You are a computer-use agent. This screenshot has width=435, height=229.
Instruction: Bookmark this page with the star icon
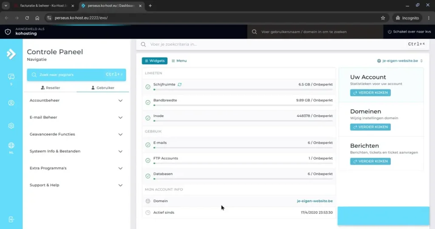pyautogui.click(x=383, y=18)
